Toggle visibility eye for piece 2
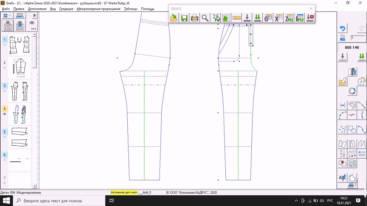This screenshot has width=367, height=206. click(5, 68)
